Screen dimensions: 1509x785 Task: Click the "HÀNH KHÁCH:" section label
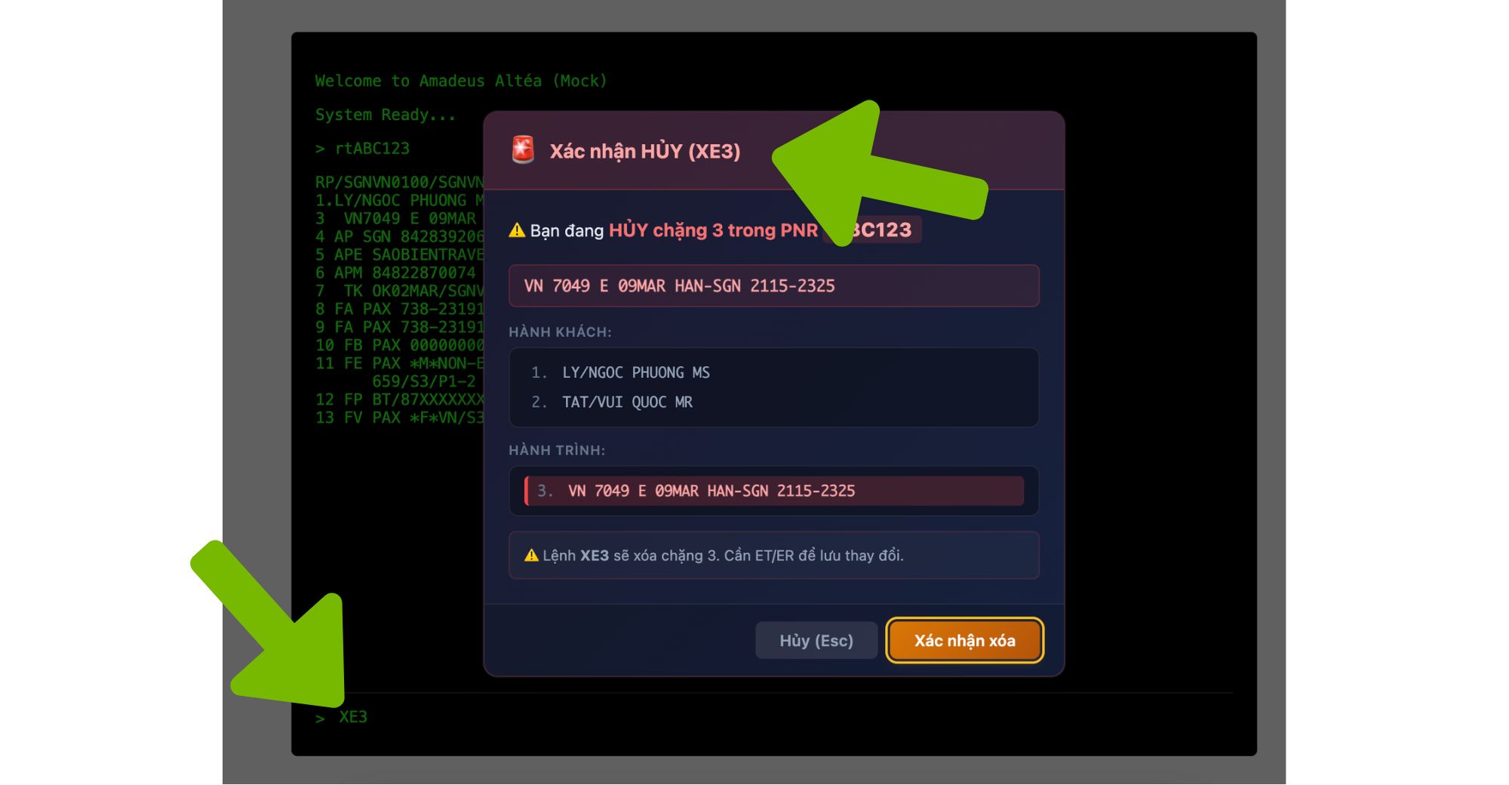tap(560, 332)
